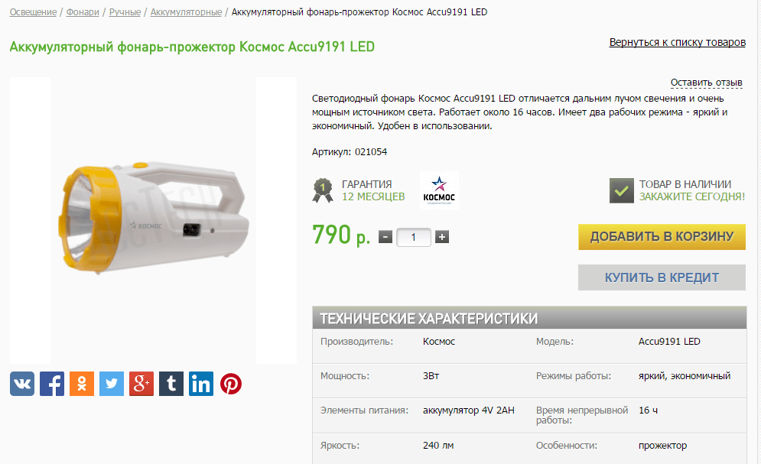Share the product on VK
The height and width of the screenshot is (464, 761).
[22, 384]
